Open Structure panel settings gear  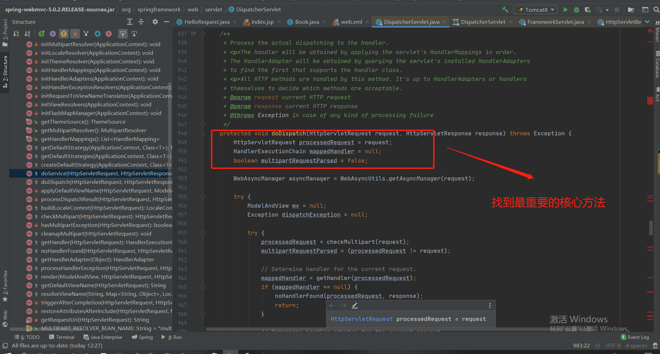pyautogui.click(x=155, y=22)
